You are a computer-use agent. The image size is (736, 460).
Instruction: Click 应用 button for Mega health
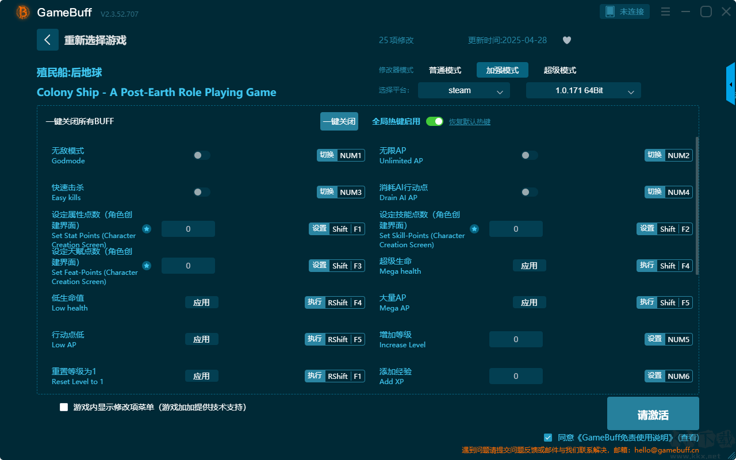(530, 266)
